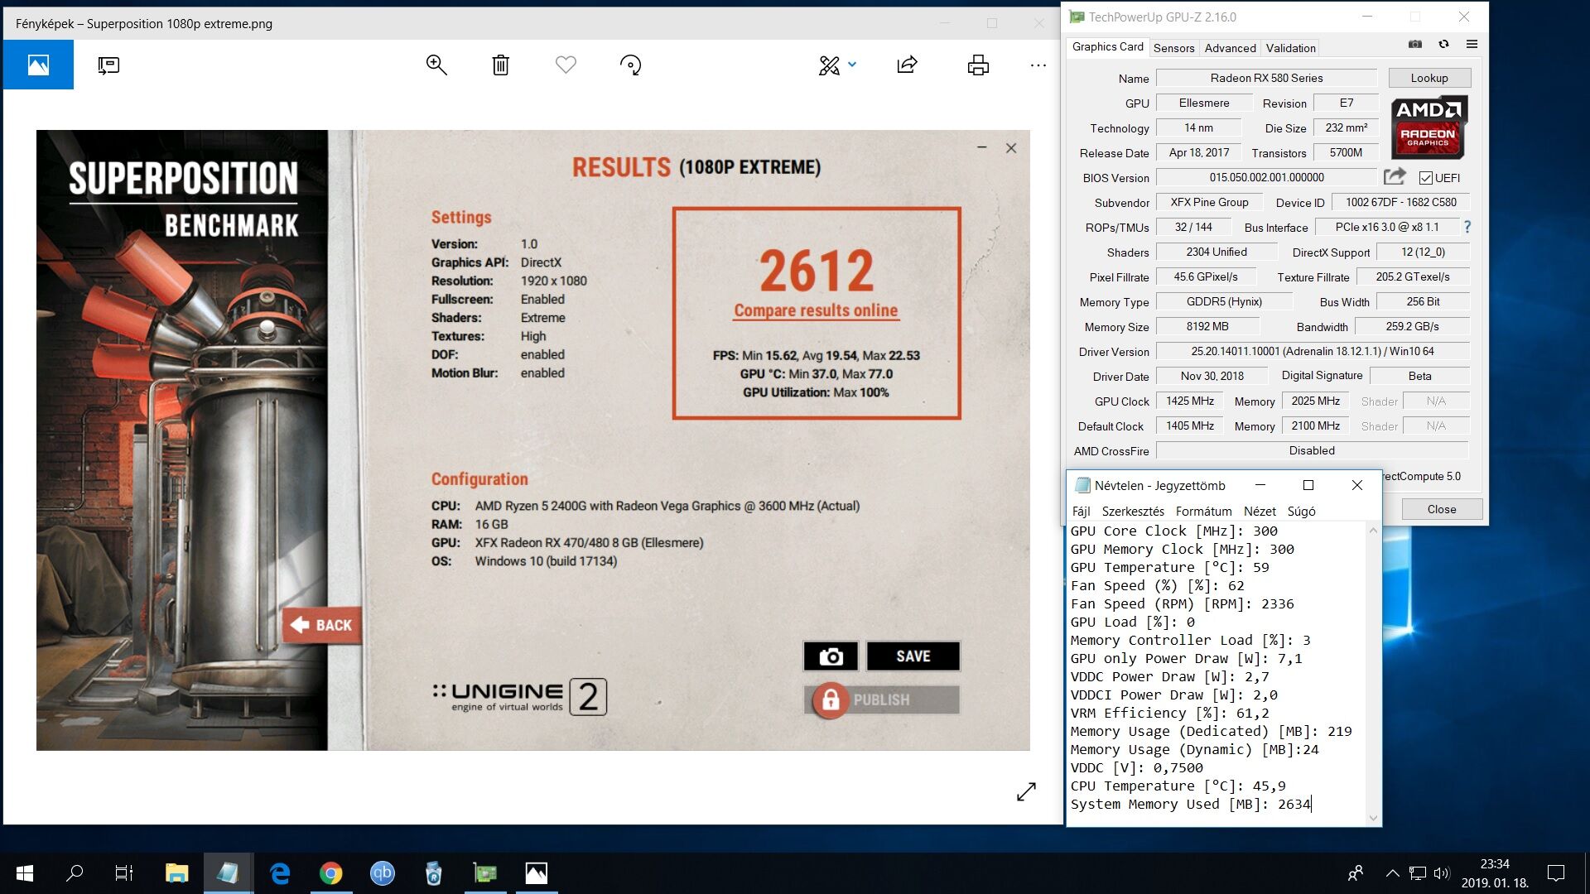The image size is (1590, 894).
Task: Switch to the Graphics Card tab
Action: pyautogui.click(x=1107, y=47)
